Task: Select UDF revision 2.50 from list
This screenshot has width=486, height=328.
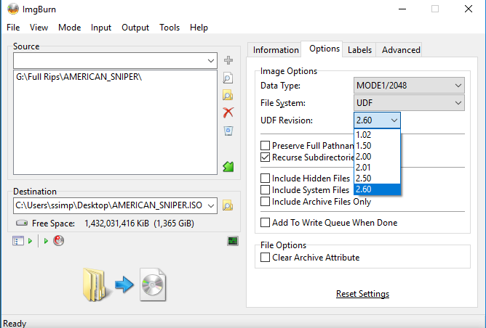Action: tap(362, 179)
